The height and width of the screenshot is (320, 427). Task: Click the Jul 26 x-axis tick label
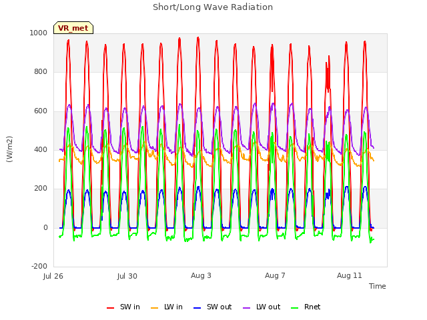click(53, 276)
